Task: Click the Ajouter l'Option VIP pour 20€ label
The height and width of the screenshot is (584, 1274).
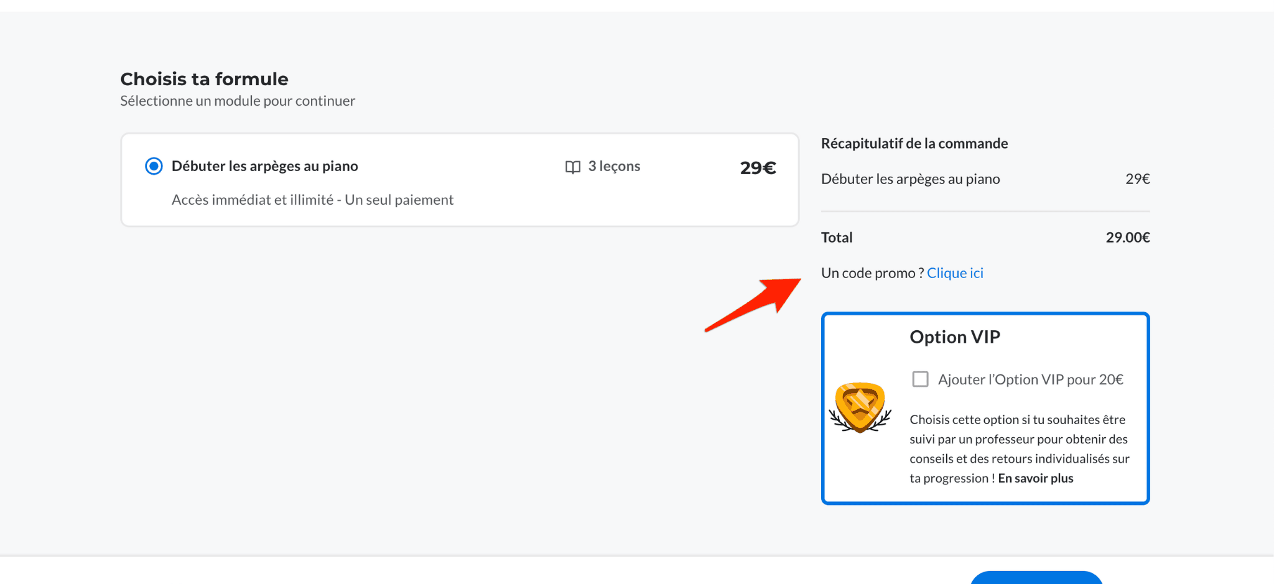Action: point(1030,379)
